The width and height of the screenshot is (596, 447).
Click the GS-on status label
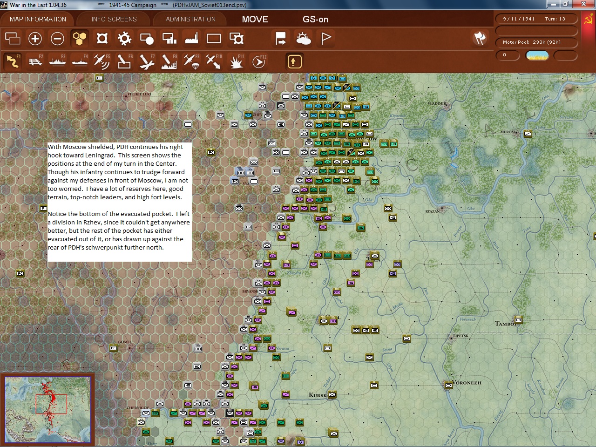pos(315,19)
